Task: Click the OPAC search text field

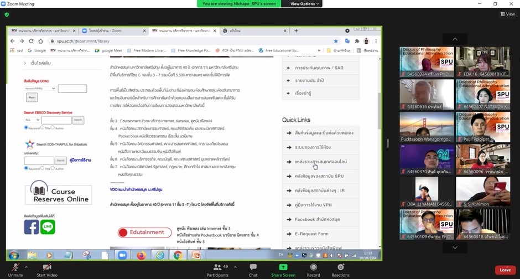Action: point(72,89)
